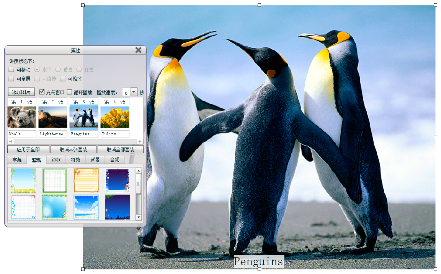Toggle the 循环播放 loop checkbox
The image size is (441, 274).
[x=70, y=92]
